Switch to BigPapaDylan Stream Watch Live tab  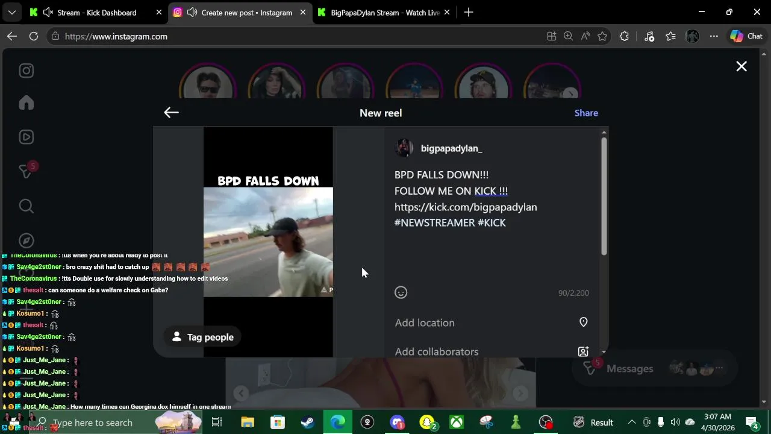click(385, 12)
